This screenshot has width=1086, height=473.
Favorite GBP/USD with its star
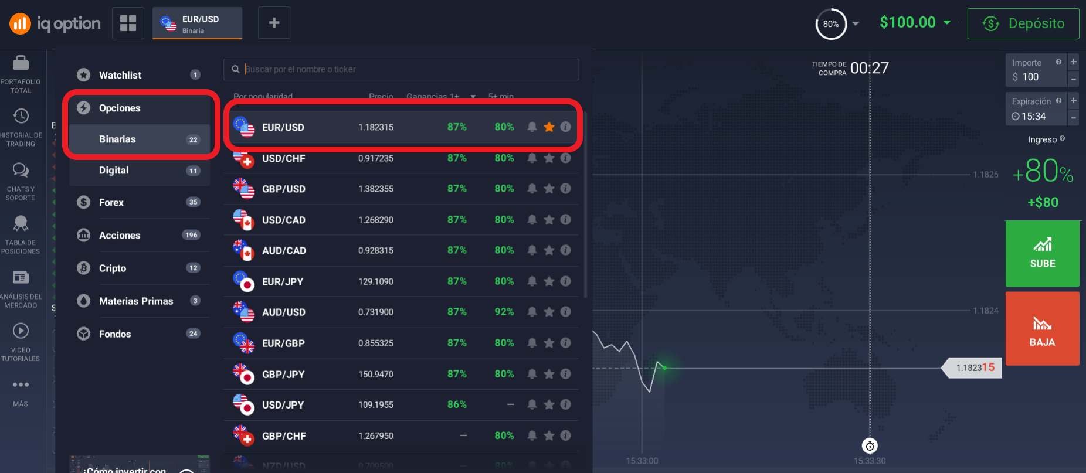tap(549, 189)
